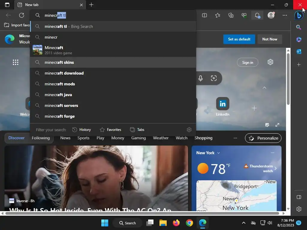Viewport: 307px width, 230px height.
Task: Open a new tab with plus button
Action: [91, 5]
